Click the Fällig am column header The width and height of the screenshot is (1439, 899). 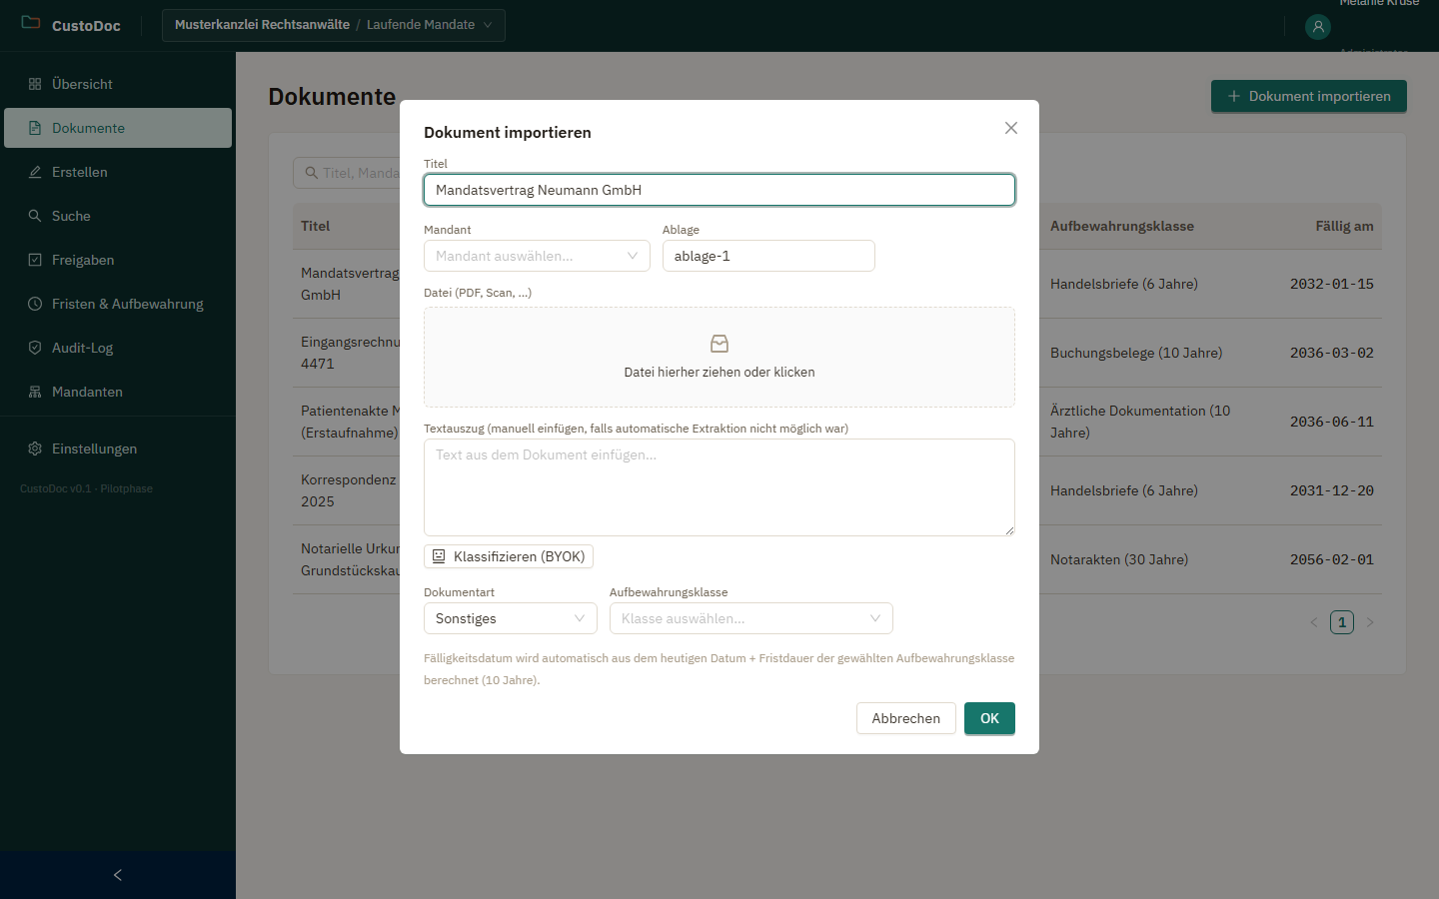coord(1344,226)
